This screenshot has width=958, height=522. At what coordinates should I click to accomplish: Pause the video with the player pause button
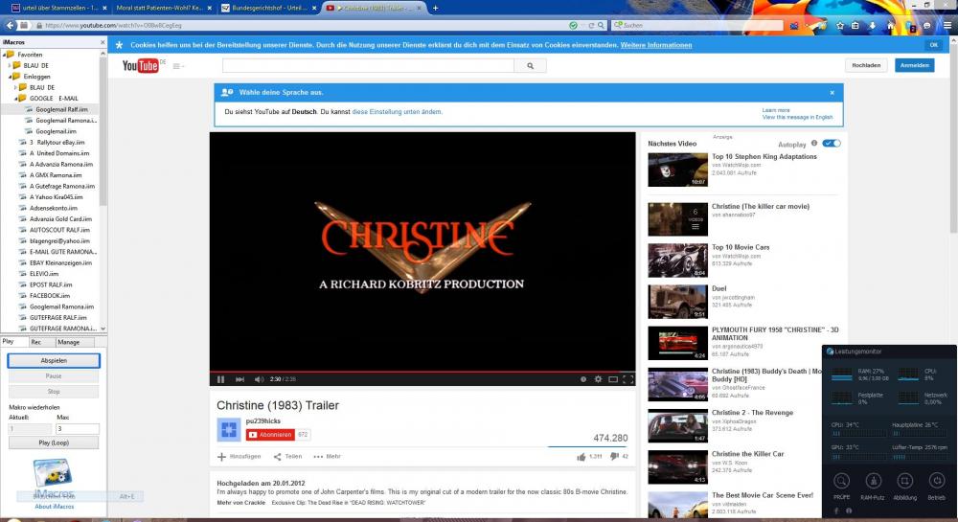pyautogui.click(x=220, y=379)
